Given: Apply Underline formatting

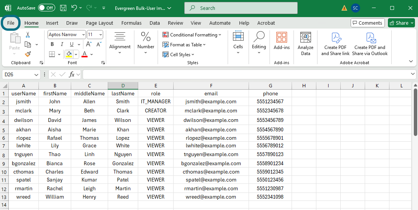Looking at the screenshot, I should point(72,44).
